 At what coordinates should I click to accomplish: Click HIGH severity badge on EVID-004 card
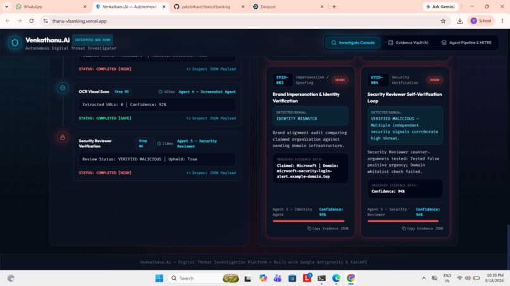[x=435, y=80]
